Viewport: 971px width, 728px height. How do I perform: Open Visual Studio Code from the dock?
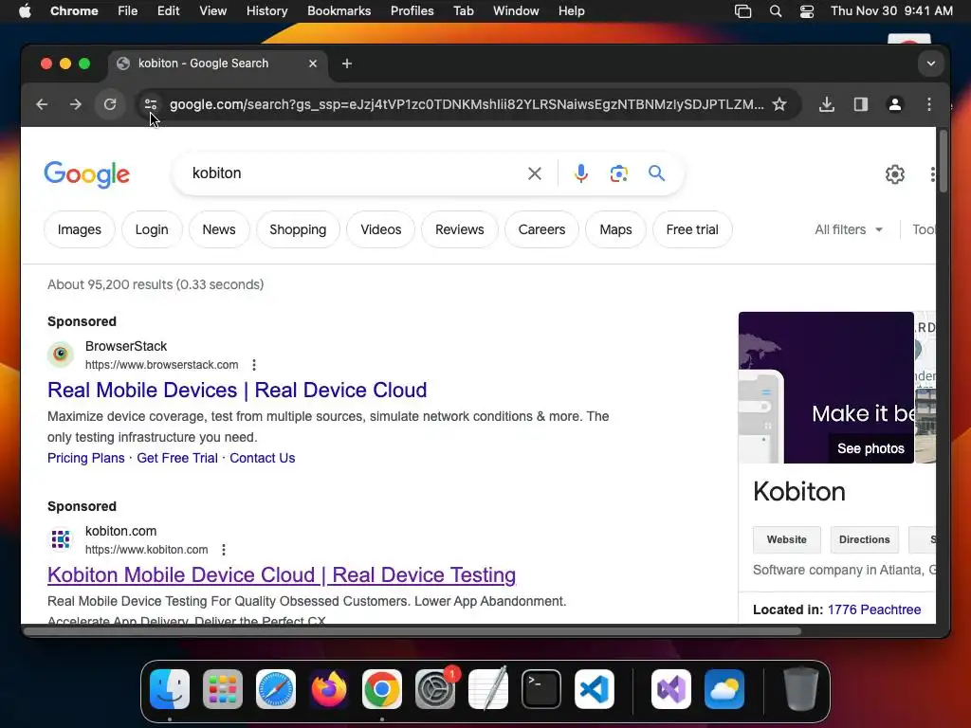click(x=595, y=689)
